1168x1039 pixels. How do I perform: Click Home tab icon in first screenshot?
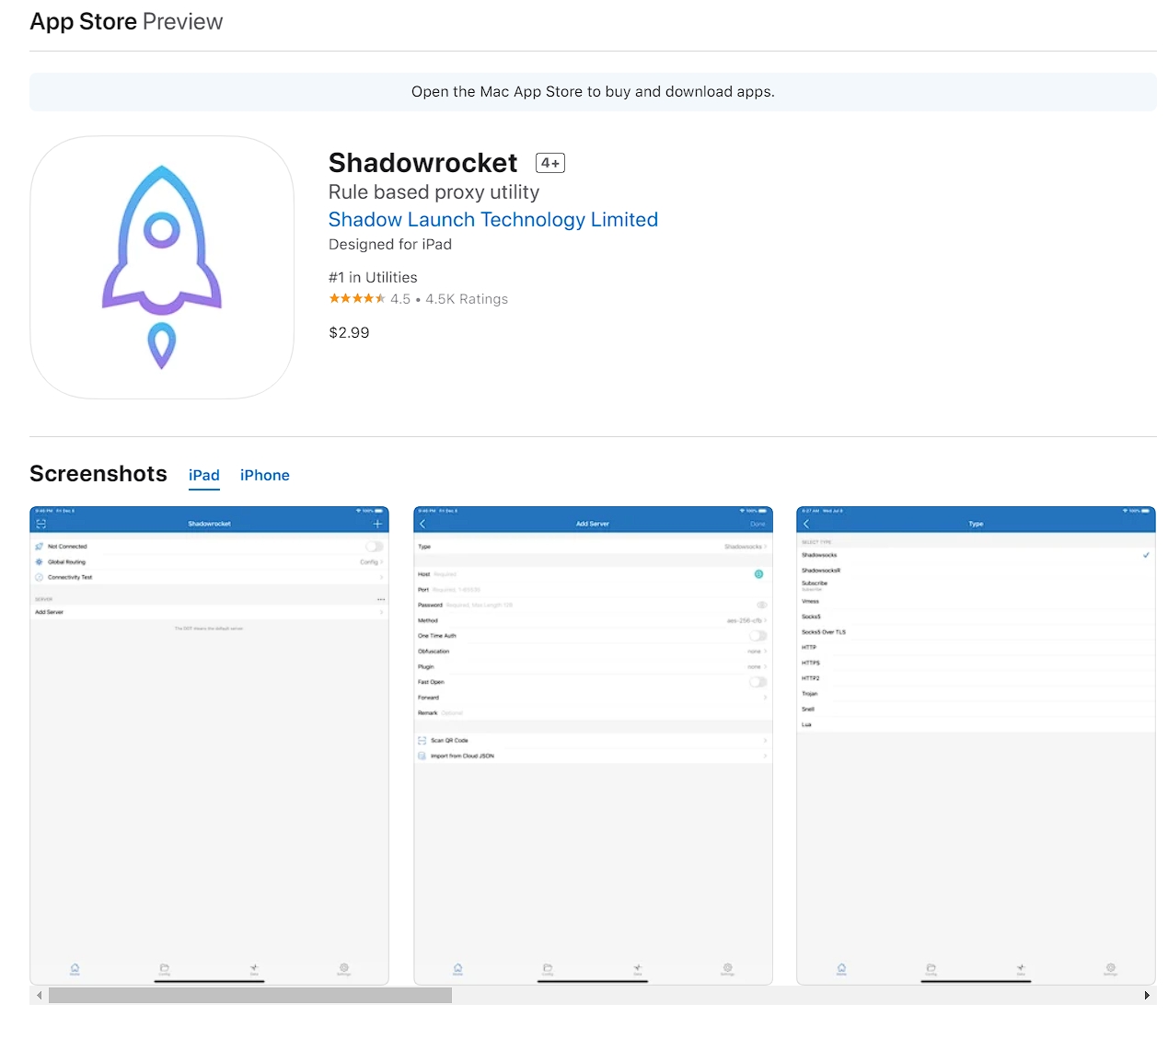point(75,969)
